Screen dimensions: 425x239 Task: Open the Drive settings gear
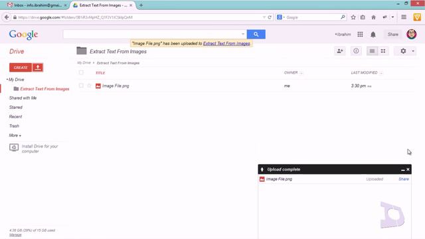point(403,51)
